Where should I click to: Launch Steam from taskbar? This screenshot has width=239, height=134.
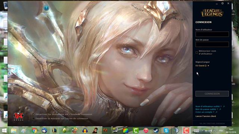[x=156, y=131]
